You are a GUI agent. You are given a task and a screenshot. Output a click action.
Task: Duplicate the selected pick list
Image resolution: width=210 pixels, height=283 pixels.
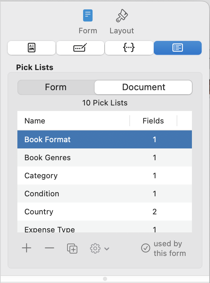point(72,248)
